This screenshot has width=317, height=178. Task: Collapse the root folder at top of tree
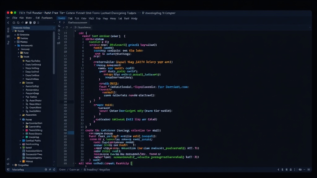(13, 31)
